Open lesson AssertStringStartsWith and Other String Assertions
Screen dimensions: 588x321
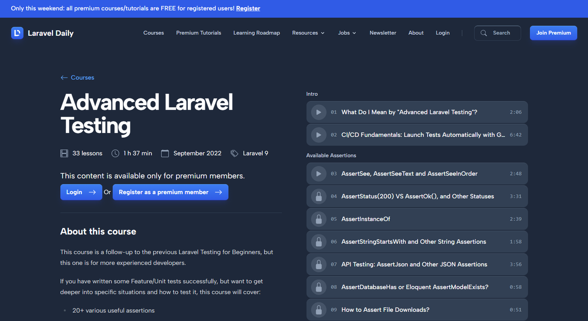pos(417,242)
